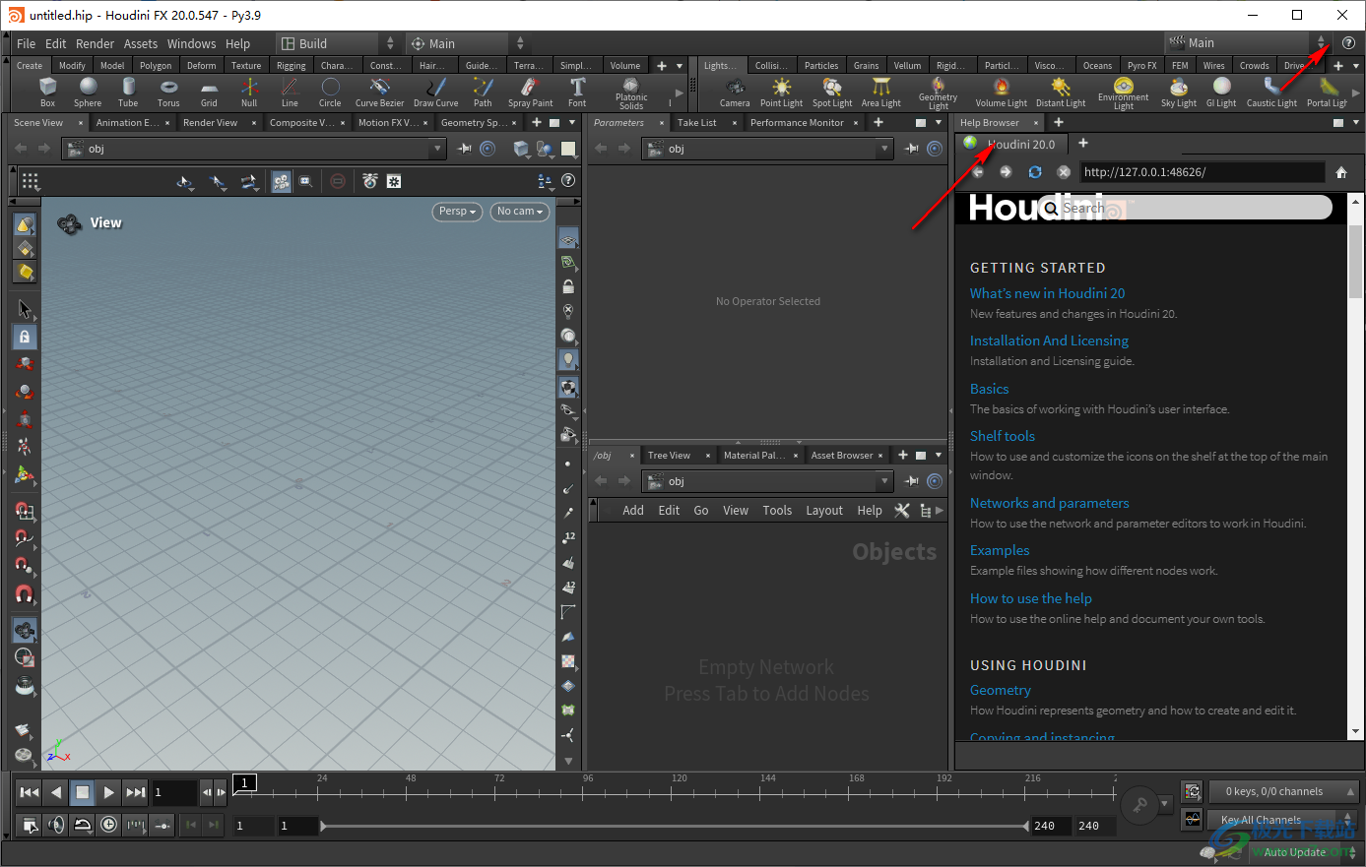
Task: Toggle pin on the Parameters pane
Action: point(912,149)
